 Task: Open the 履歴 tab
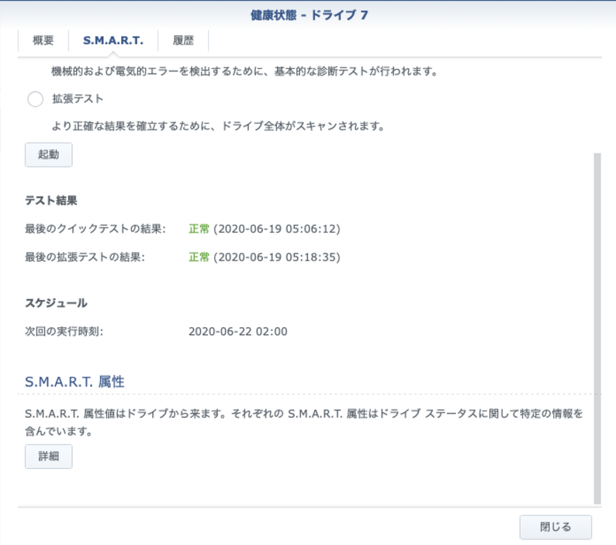click(x=183, y=41)
